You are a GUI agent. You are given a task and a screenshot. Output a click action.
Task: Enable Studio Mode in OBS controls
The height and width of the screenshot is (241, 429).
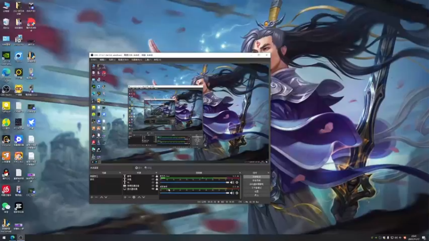click(257, 188)
